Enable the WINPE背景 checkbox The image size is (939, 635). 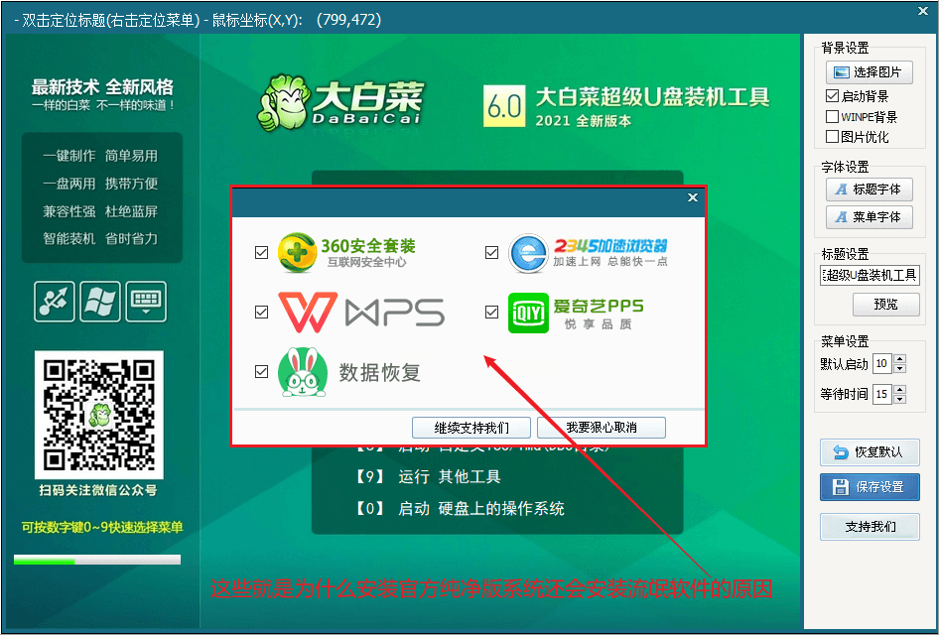pyautogui.click(x=832, y=117)
